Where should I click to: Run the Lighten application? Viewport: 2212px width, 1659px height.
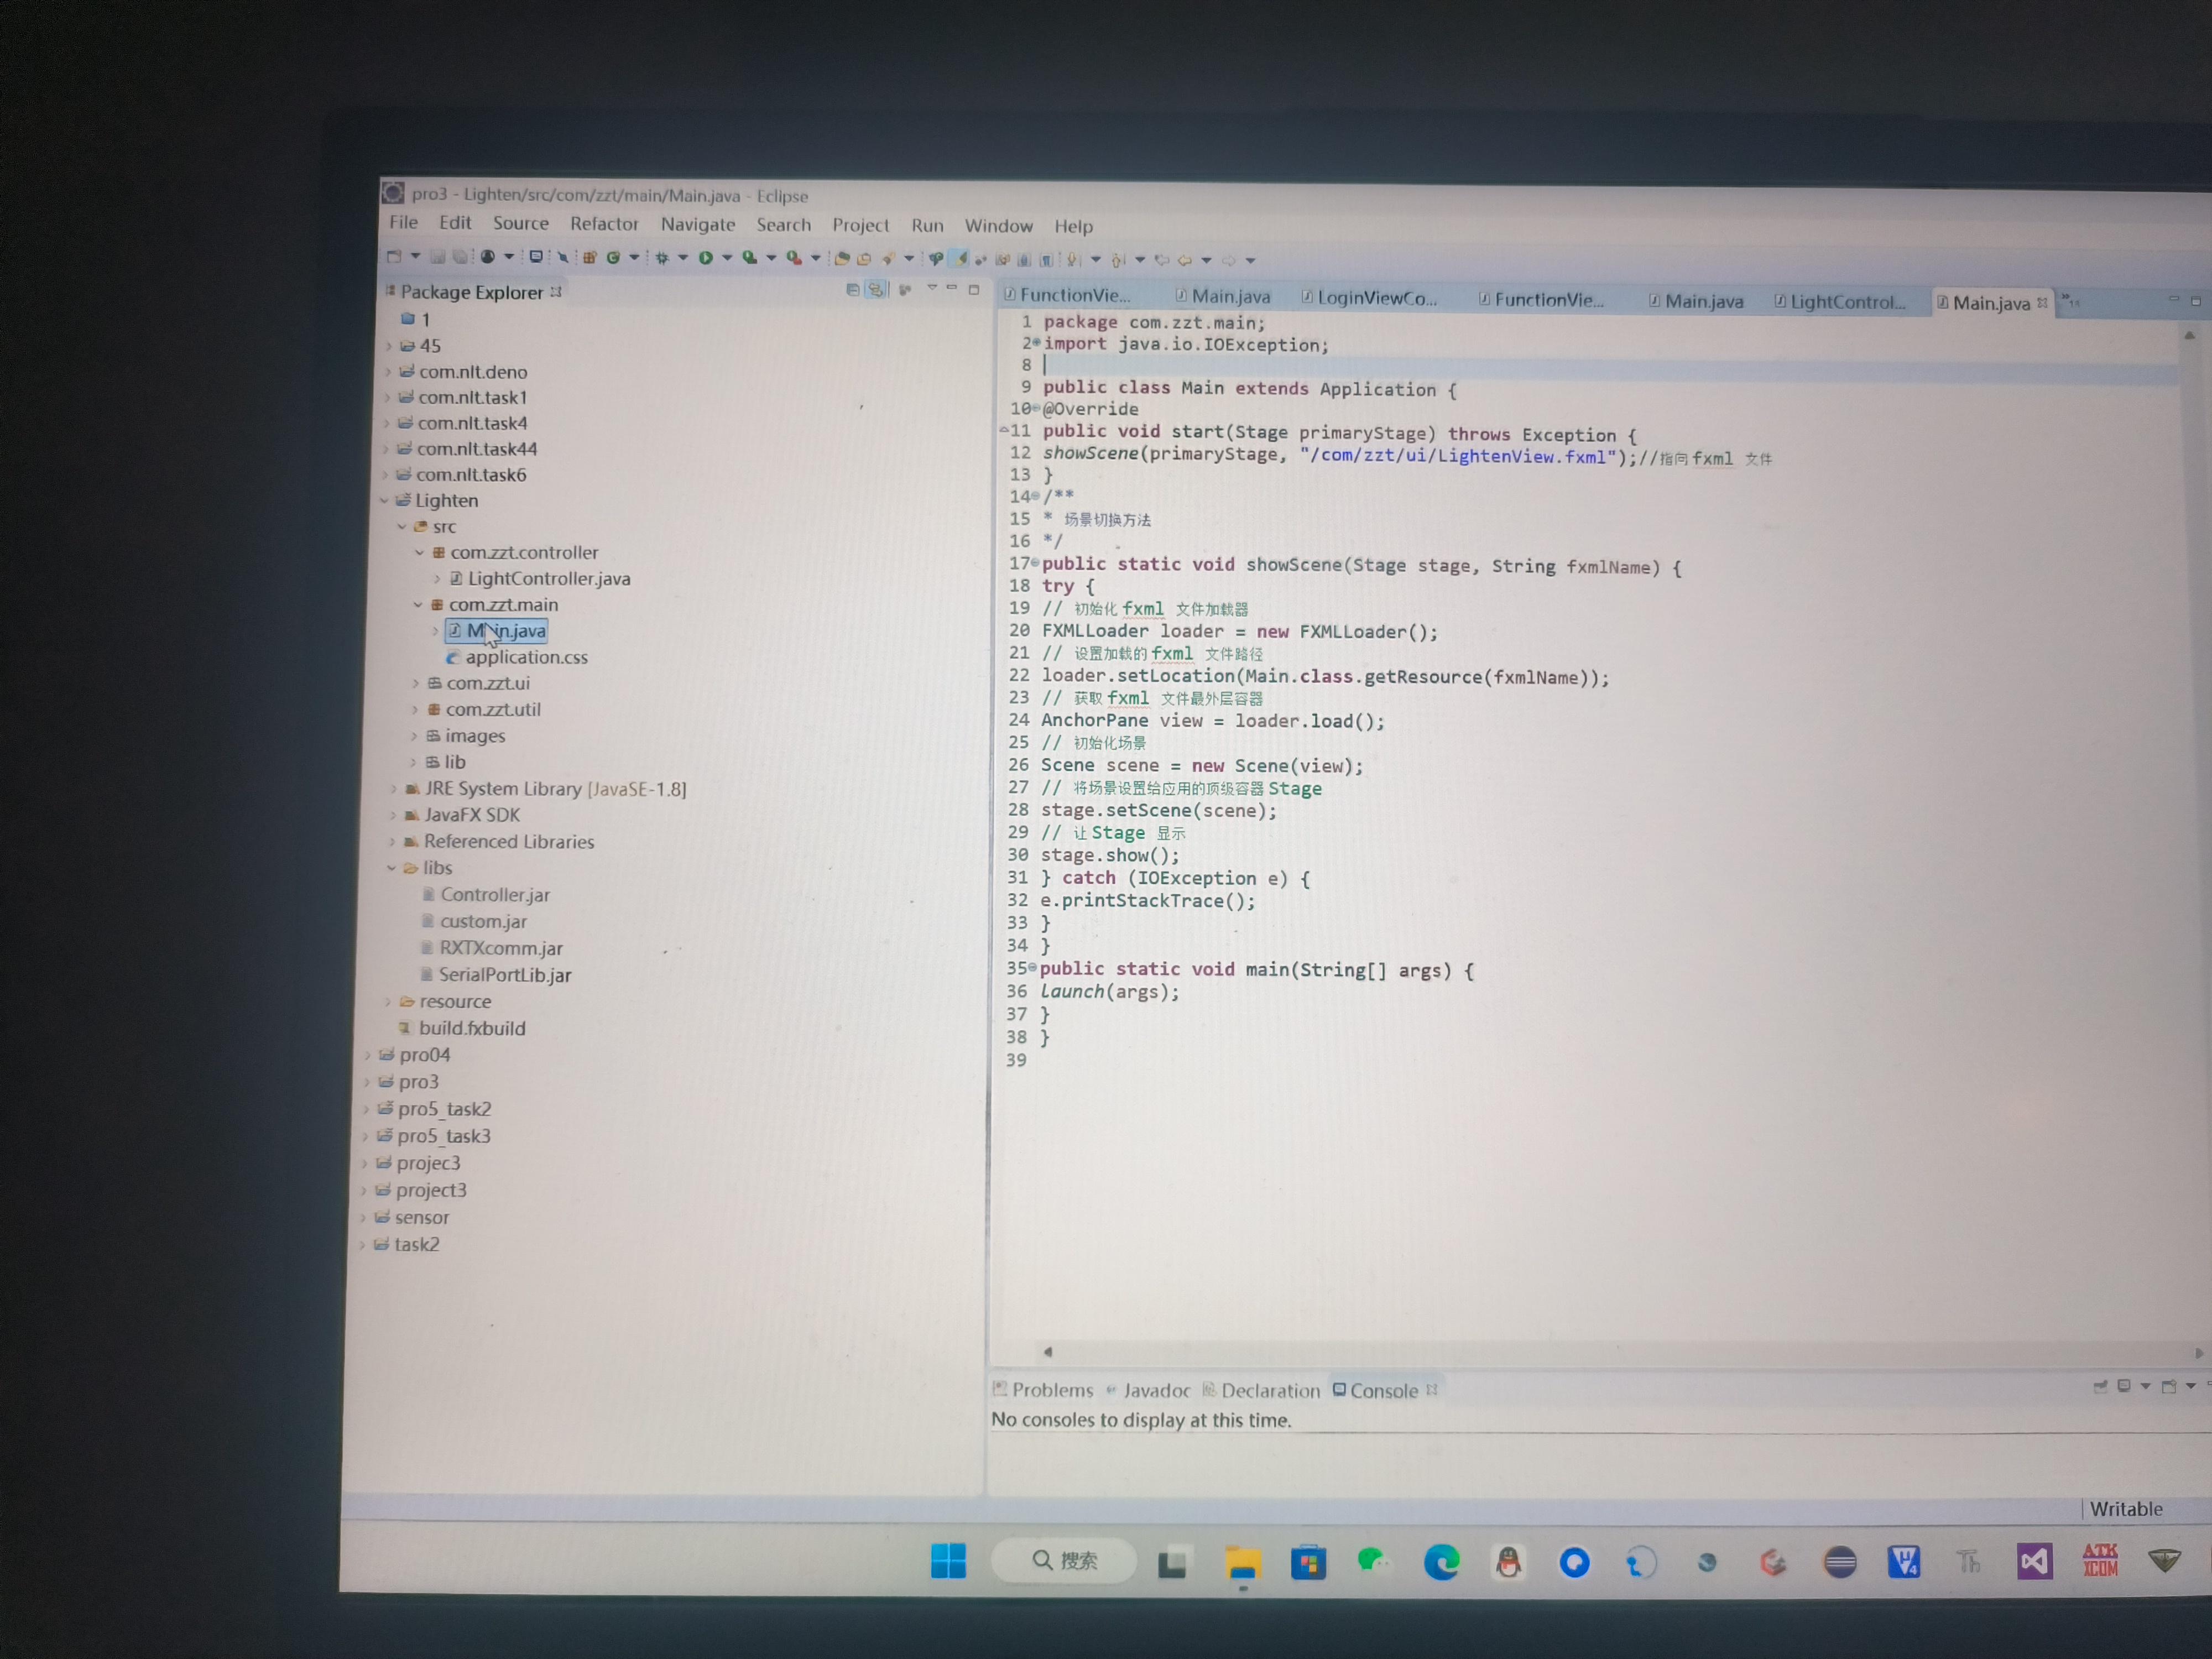(x=706, y=258)
